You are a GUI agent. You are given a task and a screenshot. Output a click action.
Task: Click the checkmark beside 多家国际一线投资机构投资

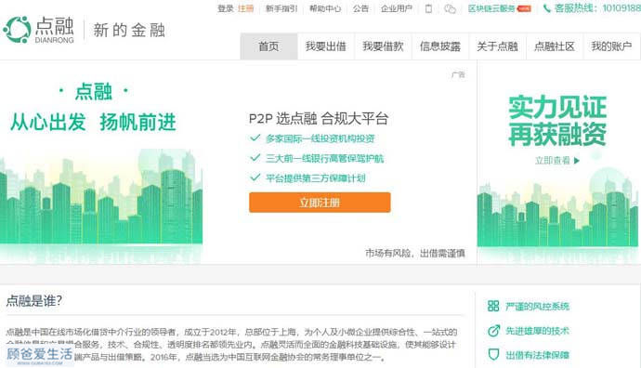coord(255,138)
